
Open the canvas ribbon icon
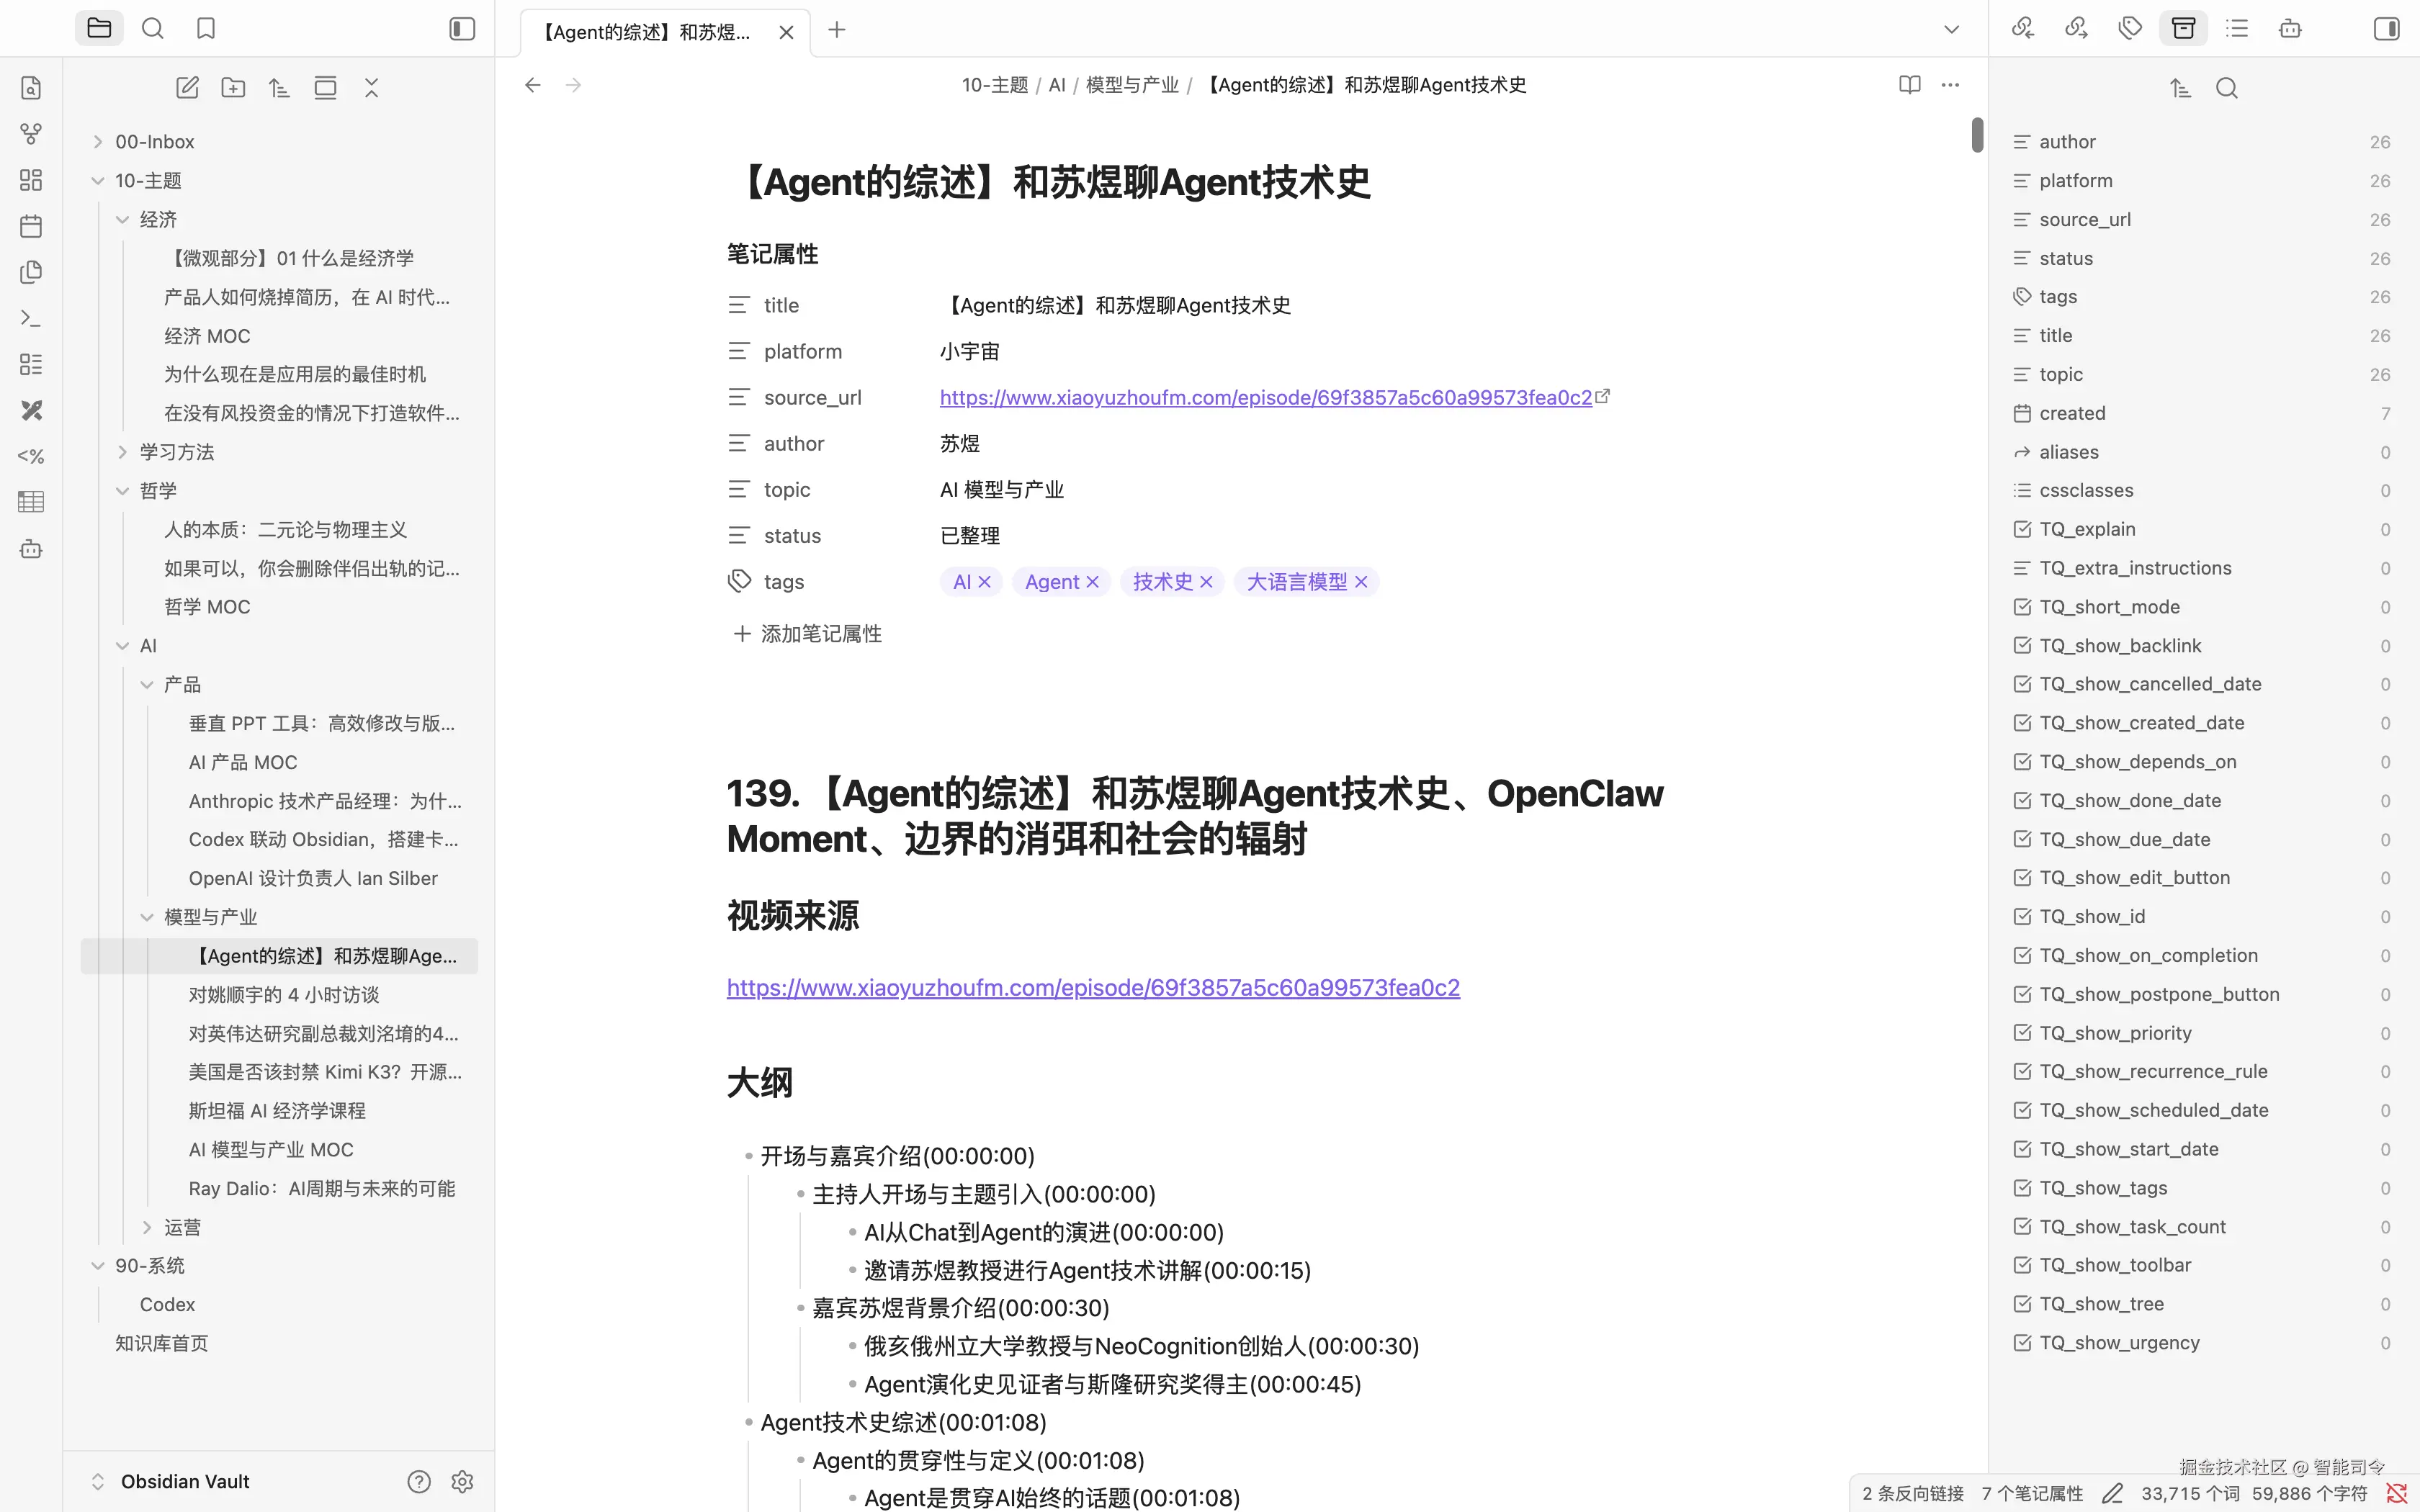pyautogui.click(x=31, y=180)
